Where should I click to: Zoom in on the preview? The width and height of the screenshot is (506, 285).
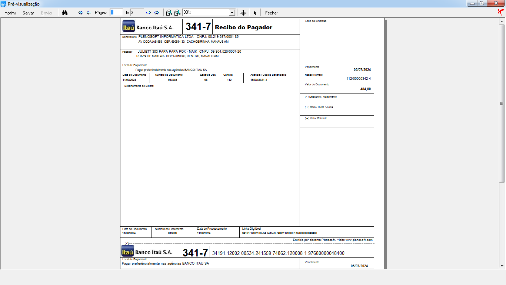point(177,13)
